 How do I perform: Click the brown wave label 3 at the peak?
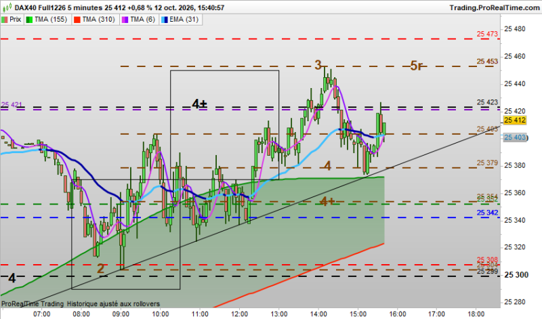coord(318,64)
